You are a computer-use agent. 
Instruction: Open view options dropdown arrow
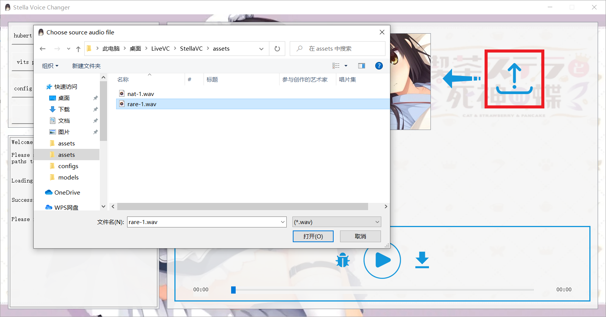[346, 66]
